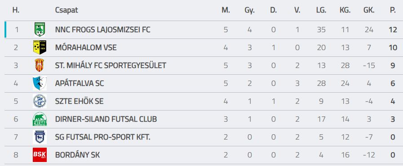Click the GK. goal difference header
Viewport: 403px width, 166px height.
pyautogui.click(x=369, y=10)
